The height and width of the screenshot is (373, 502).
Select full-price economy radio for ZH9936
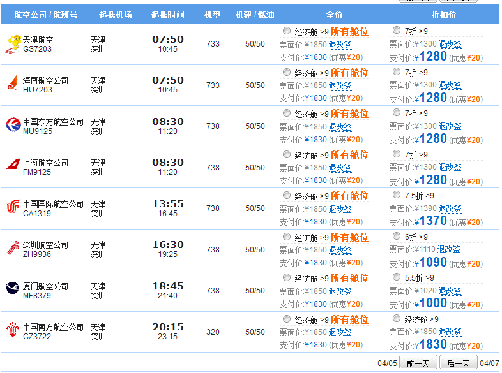[x=287, y=237]
